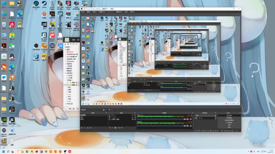The width and height of the screenshot is (275, 154).
Task: Open the search icon in the voice chat toolbar
Action: (x=76, y=44)
